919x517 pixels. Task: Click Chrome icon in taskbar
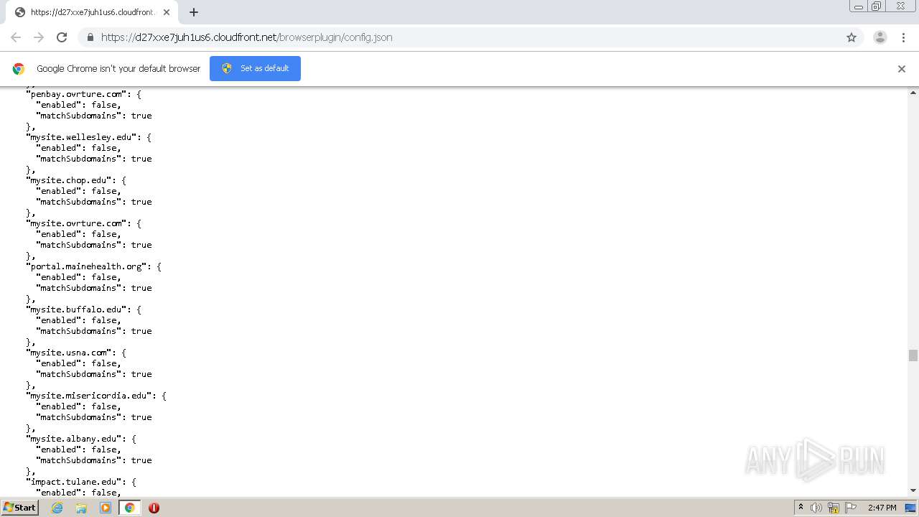point(129,508)
